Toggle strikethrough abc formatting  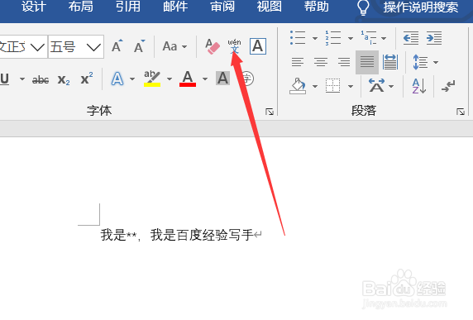point(41,79)
